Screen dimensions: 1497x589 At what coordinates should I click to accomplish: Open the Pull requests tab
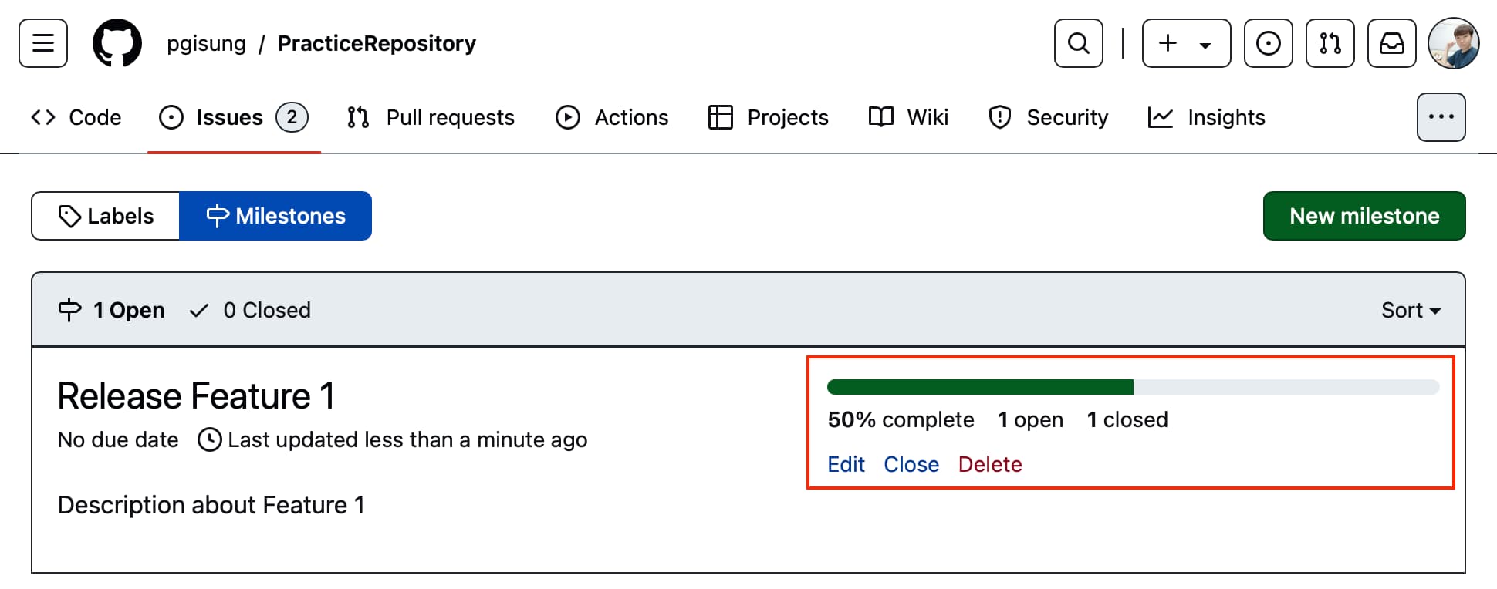point(431,117)
